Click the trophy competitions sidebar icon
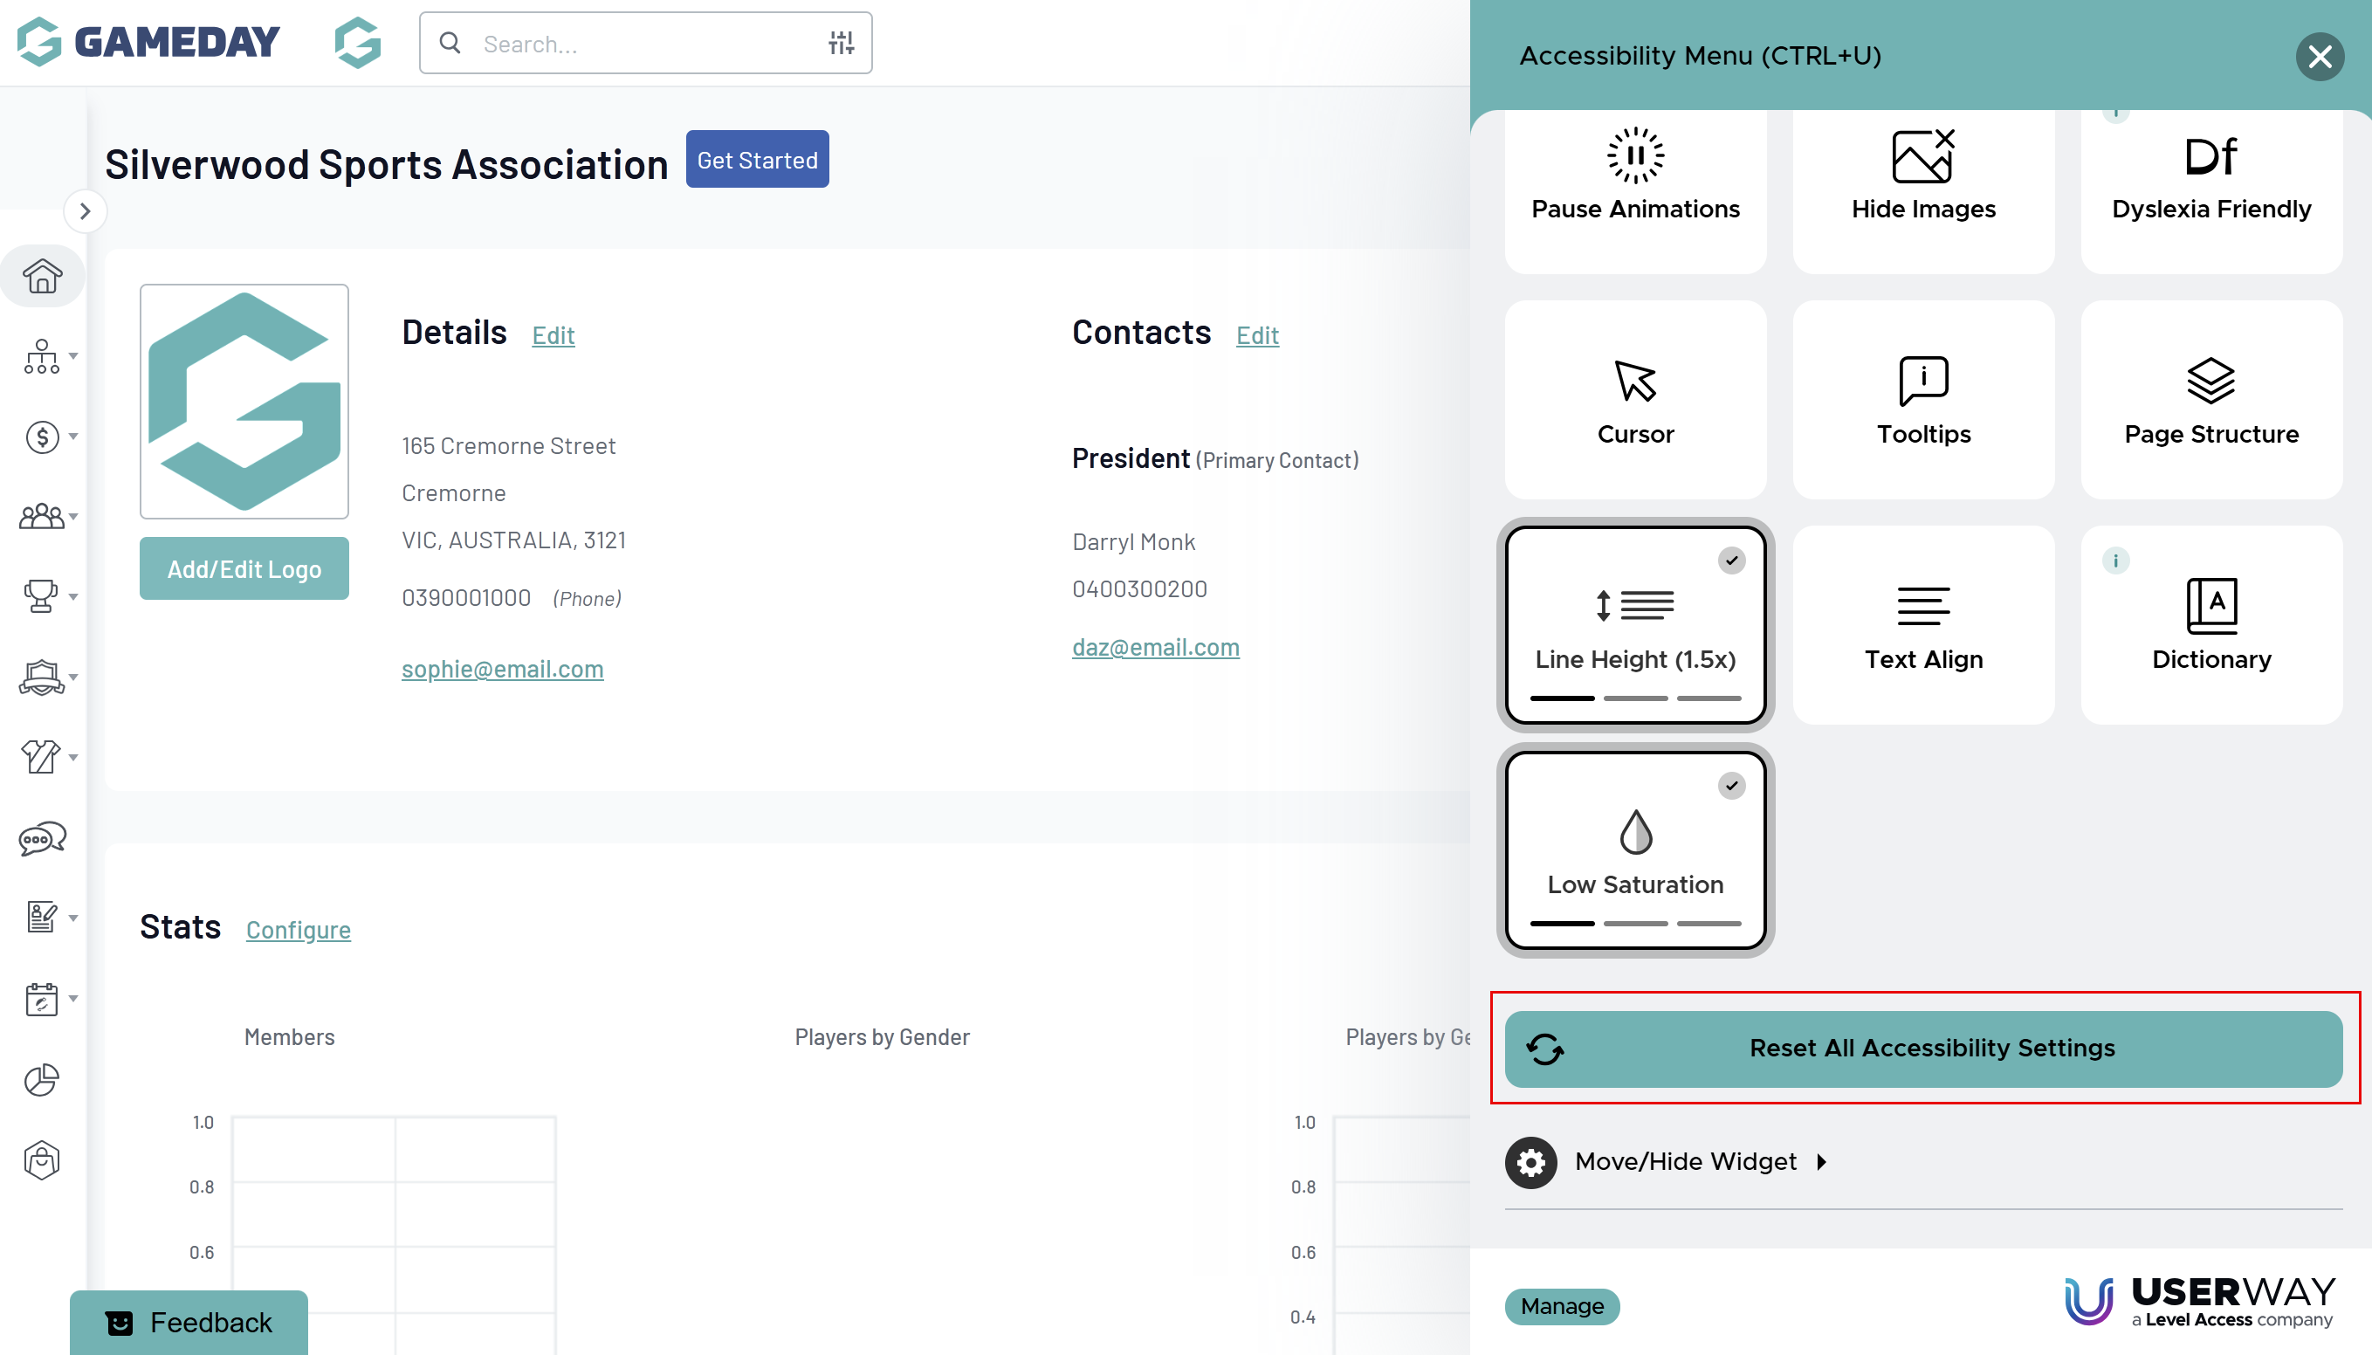The width and height of the screenshot is (2372, 1355). tap(41, 595)
